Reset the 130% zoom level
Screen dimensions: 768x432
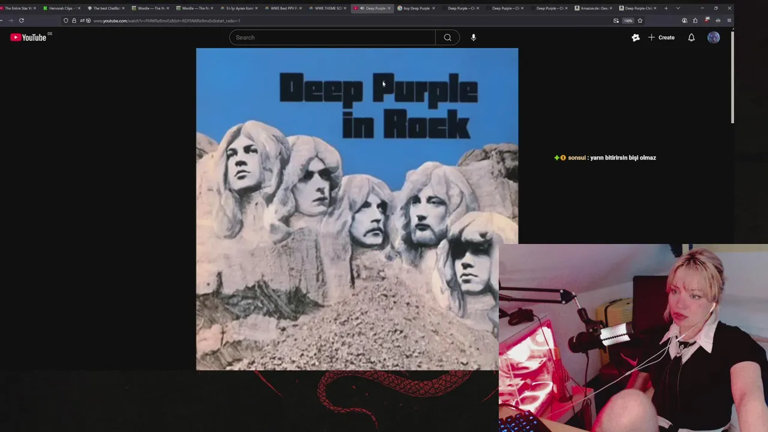click(628, 20)
